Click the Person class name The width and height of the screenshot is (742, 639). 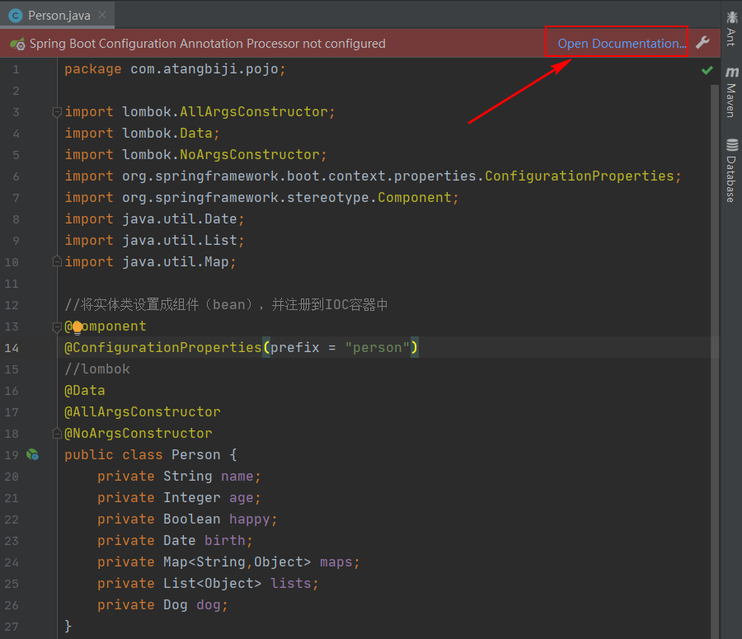(196, 455)
